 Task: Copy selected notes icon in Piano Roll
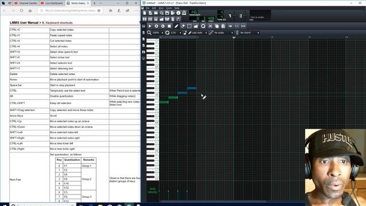coord(217,26)
